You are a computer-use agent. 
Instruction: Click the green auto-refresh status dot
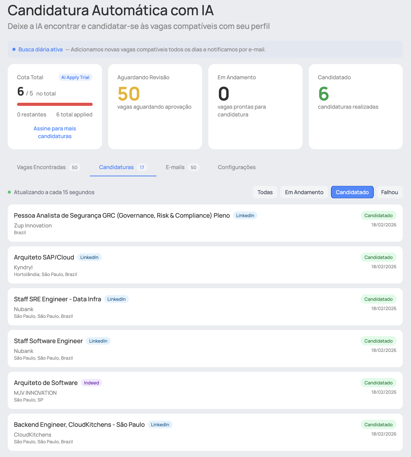pos(9,192)
